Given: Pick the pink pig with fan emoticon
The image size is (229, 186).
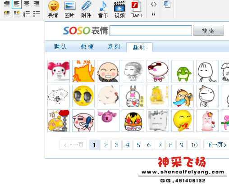Looking at the screenshot, I should (83, 121).
